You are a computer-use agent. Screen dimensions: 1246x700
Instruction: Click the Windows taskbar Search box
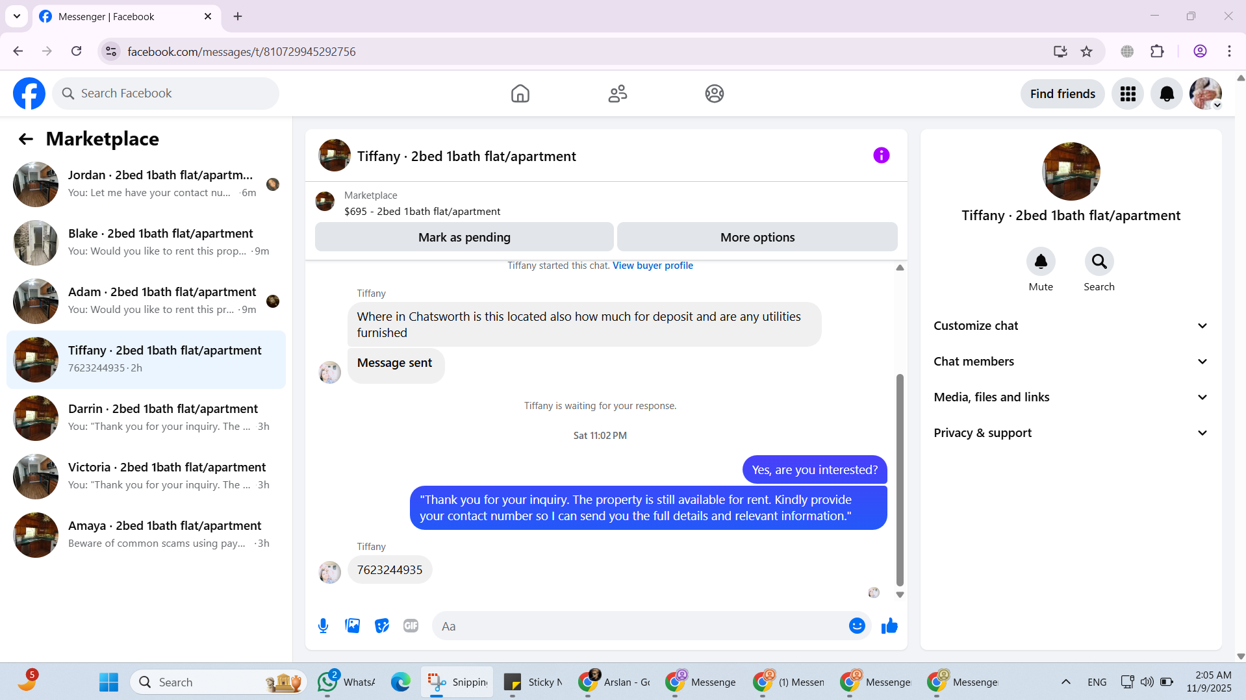pyautogui.click(x=219, y=682)
